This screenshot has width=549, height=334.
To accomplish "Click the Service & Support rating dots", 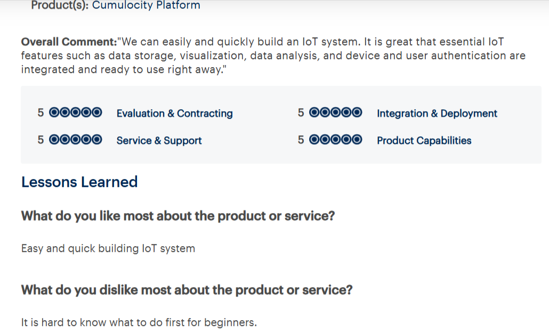I will click(75, 140).
